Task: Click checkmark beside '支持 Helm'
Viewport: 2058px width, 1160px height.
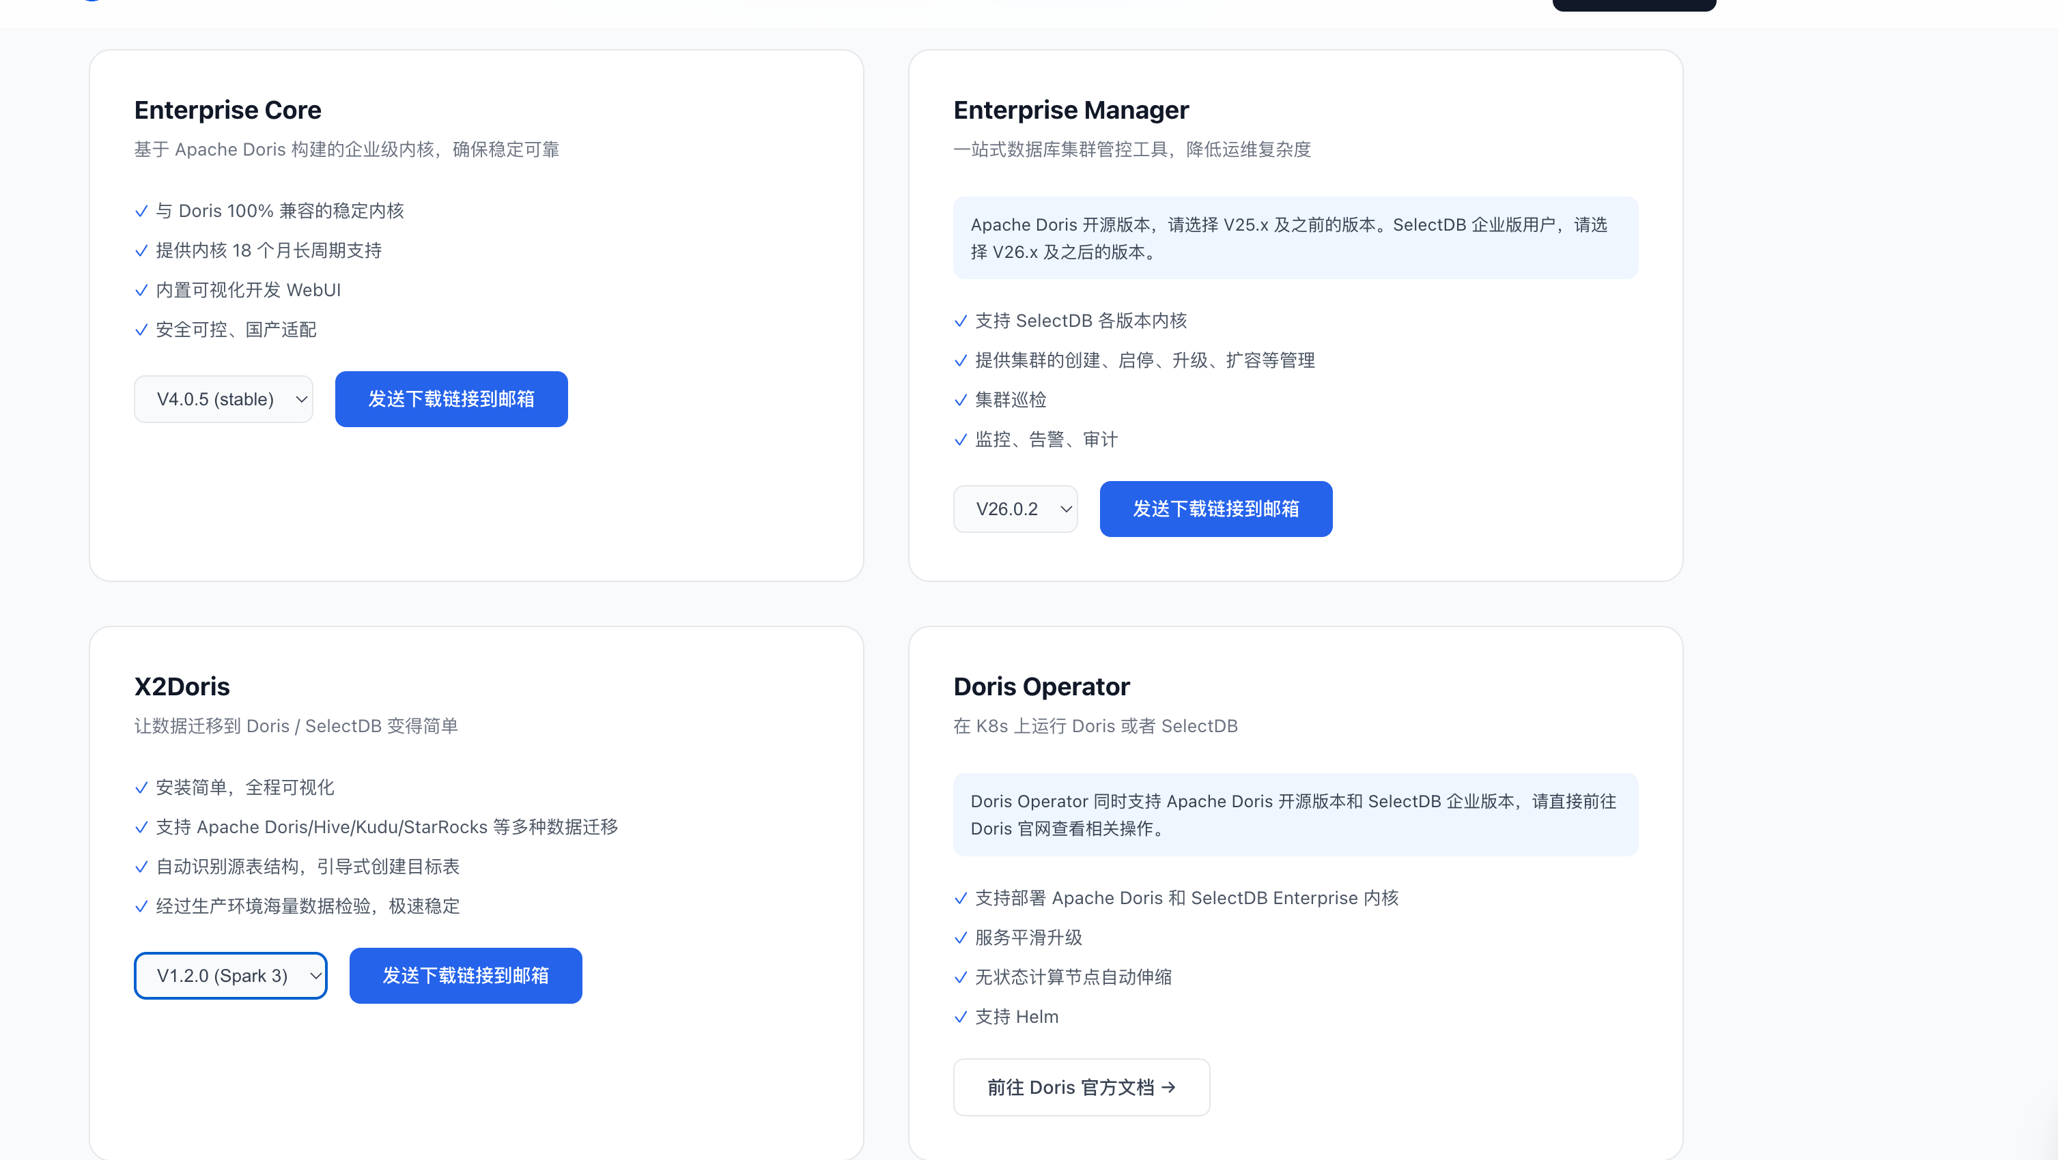Action: [x=960, y=1016]
